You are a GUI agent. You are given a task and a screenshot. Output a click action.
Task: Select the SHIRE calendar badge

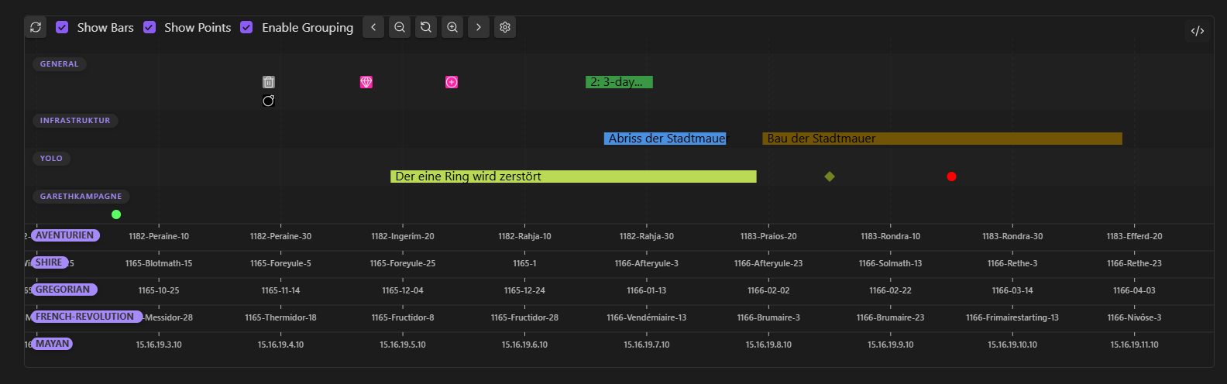click(x=49, y=262)
